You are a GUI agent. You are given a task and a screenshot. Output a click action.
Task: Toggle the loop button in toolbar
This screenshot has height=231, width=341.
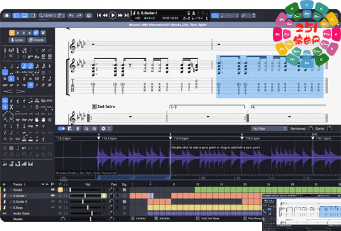pos(215,15)
